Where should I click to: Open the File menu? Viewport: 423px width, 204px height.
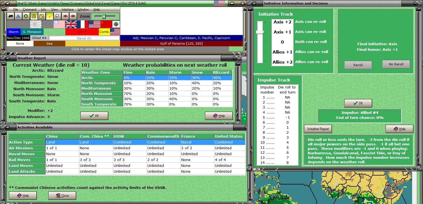[x=16, y=9]
